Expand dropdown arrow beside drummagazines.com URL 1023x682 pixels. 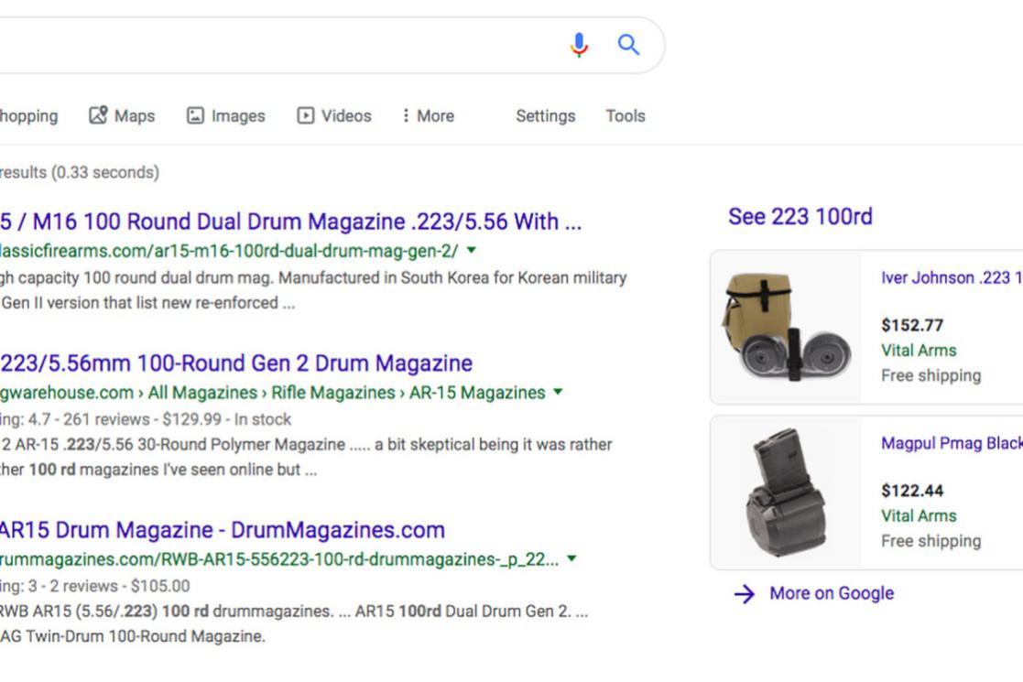point(572,559)
